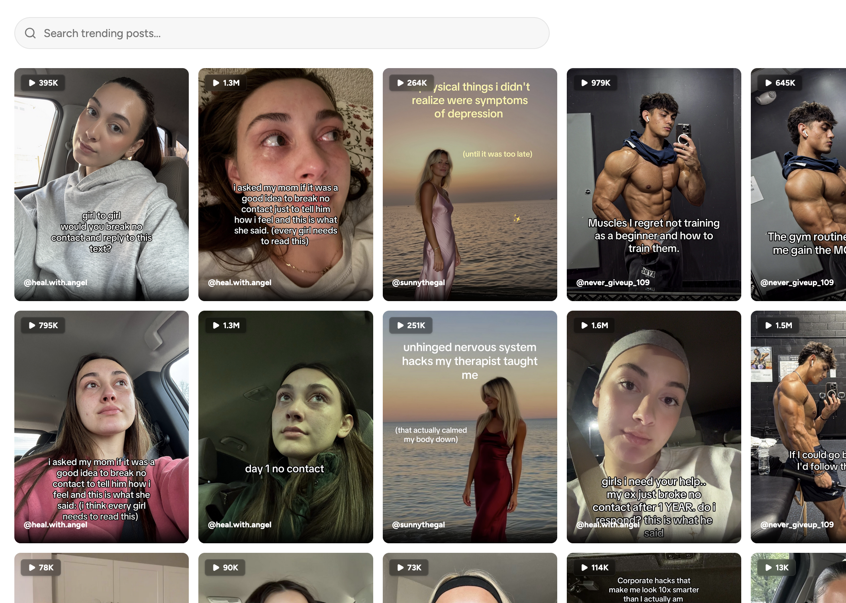Screen dimensions: 846x603
Task: Click the @sunnythegal handle on the 264K post
Action: (418, 282)
